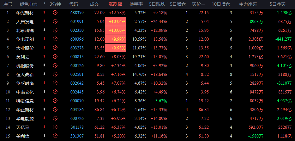Open 3-minute chart icon for 杭钢股份
Viewport: 295px width, 141px height.
point(55,65)
